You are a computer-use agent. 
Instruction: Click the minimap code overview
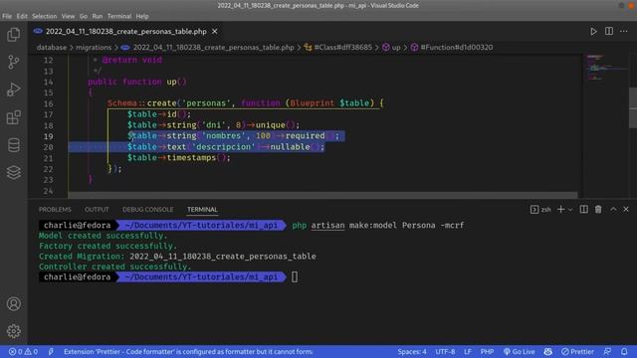605,69
